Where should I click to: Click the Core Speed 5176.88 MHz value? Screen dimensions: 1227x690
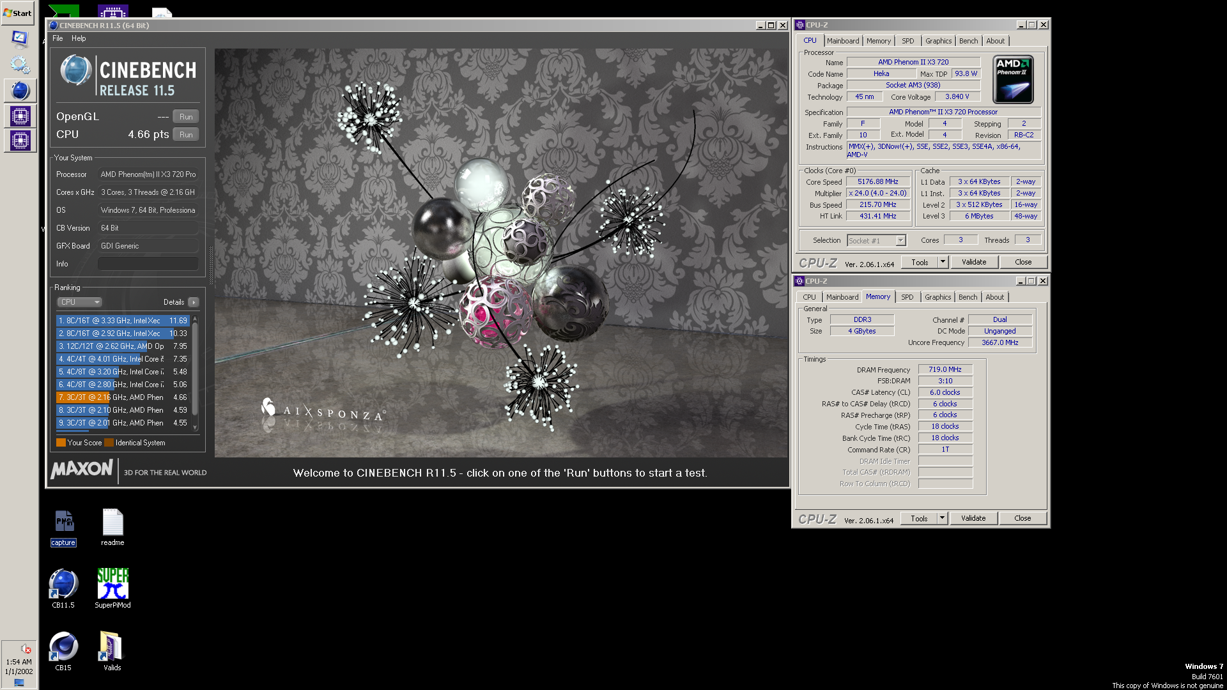tap(878, 182)
